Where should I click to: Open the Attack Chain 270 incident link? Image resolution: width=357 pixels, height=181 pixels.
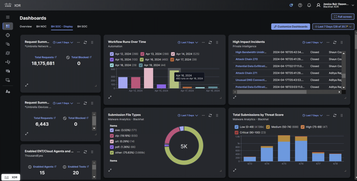pyautogui.click(x=246, y=59)
